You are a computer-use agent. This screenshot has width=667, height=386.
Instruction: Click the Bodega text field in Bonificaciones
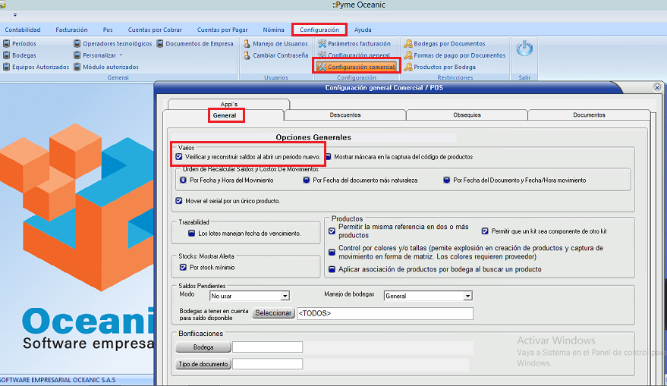pyautogui.click(x=267, y=347)
